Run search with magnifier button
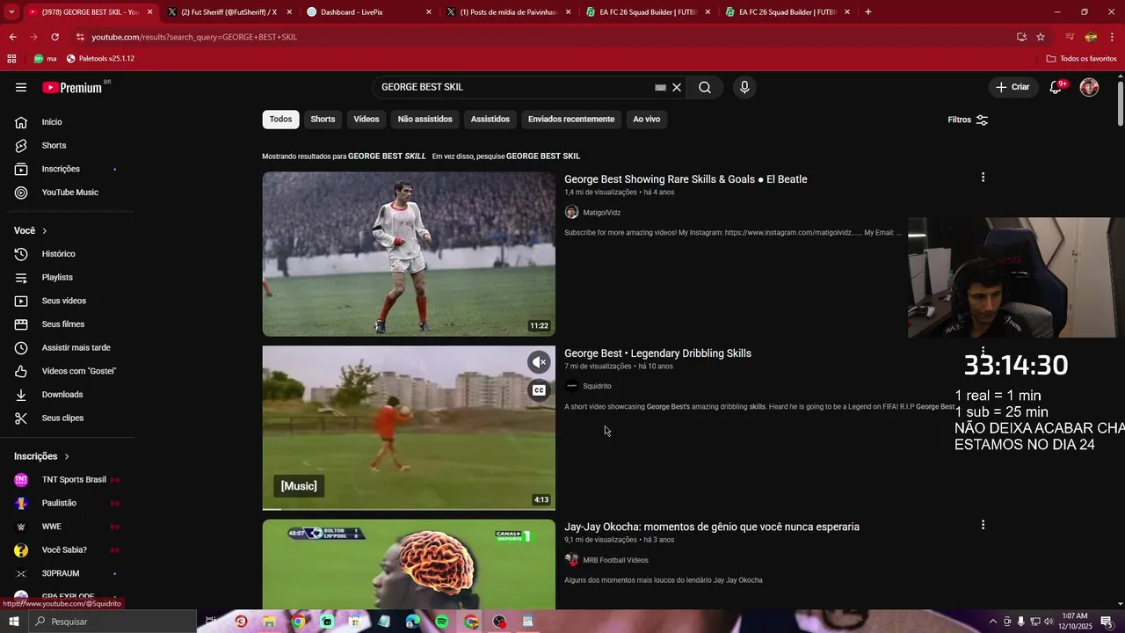 (x=705, y=87)
